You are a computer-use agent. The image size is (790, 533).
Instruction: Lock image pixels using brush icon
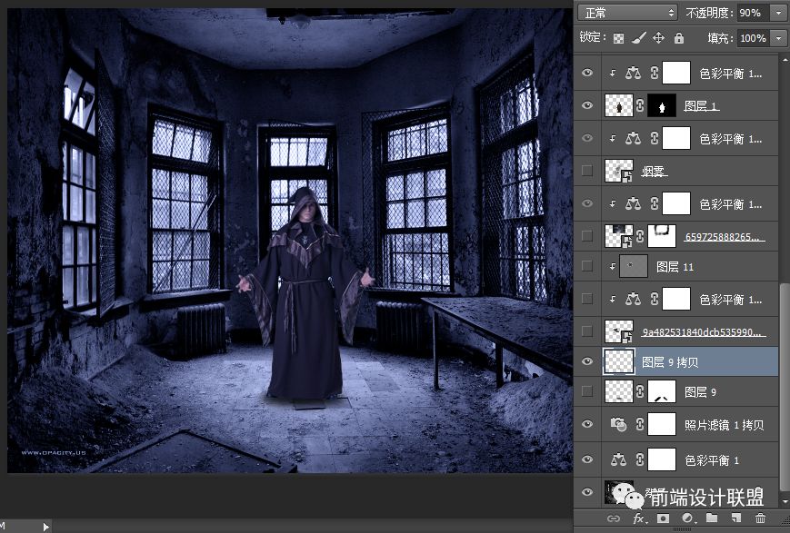click(x=639, y=38)
